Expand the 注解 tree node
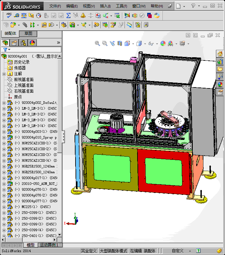The image size is (225, 255). pos(4,74)
